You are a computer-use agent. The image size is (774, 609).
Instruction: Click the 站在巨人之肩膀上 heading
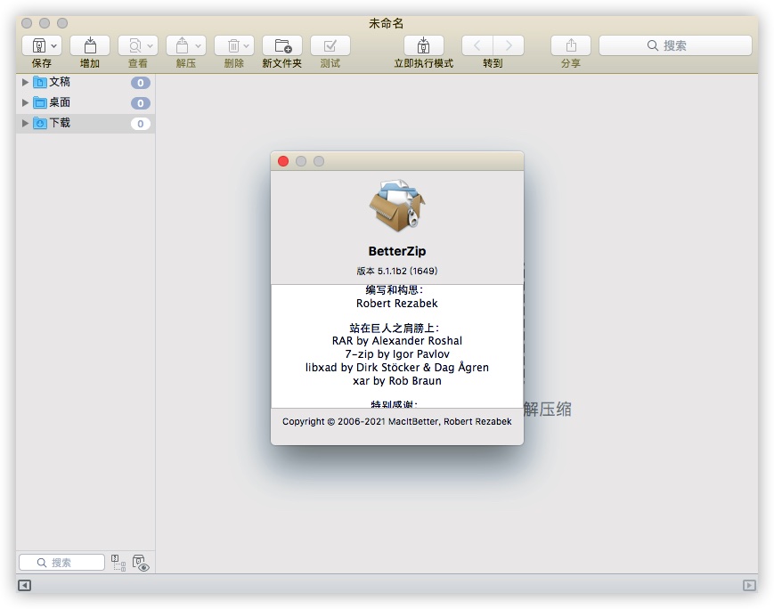pyautogui.click(x=395, y=329)
